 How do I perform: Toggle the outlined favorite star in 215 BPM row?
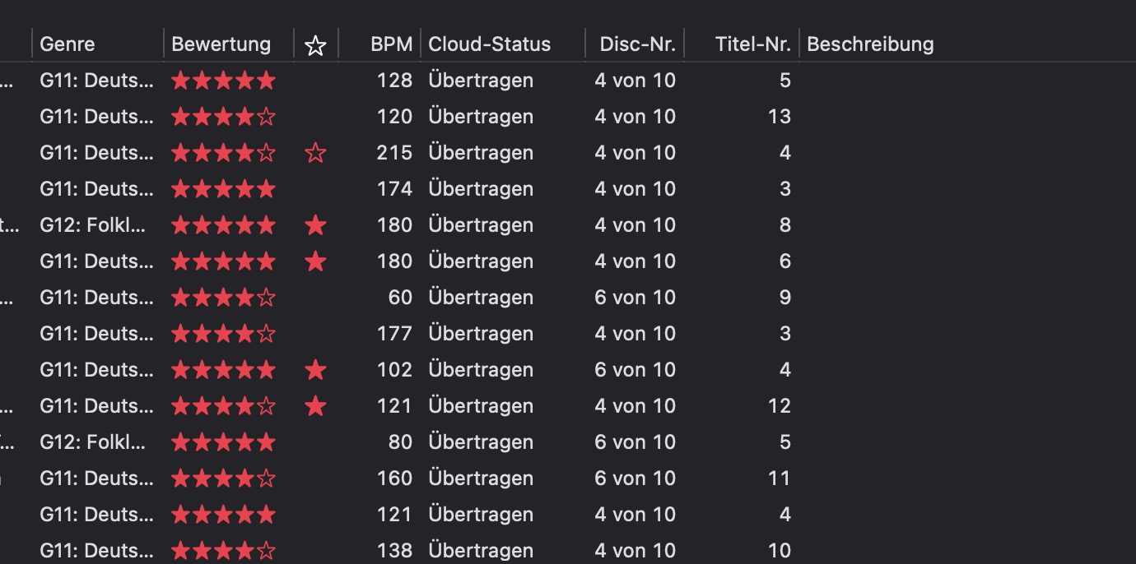(x=315, y=153)
